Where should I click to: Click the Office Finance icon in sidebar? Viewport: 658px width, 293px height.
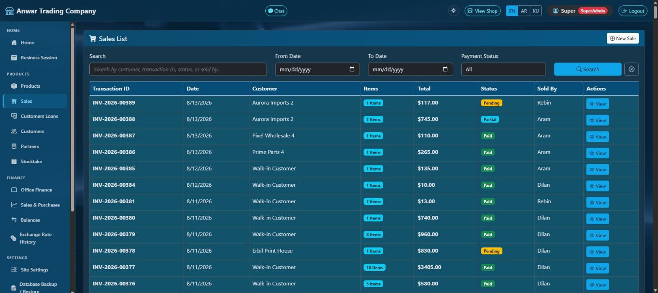click(x=14, y=190)
